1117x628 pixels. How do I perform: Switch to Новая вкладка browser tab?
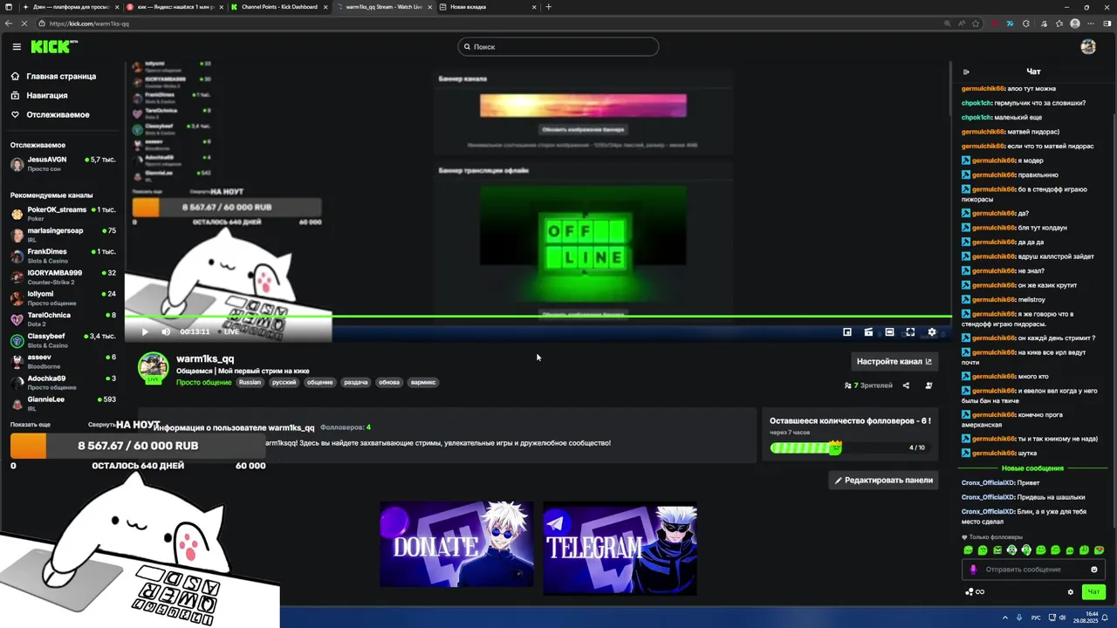tap(489, 7)
